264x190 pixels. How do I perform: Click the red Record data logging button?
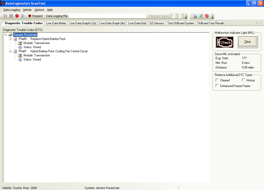click(17, 16)
